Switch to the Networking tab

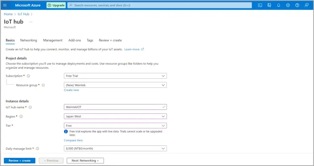click(29, 40)
